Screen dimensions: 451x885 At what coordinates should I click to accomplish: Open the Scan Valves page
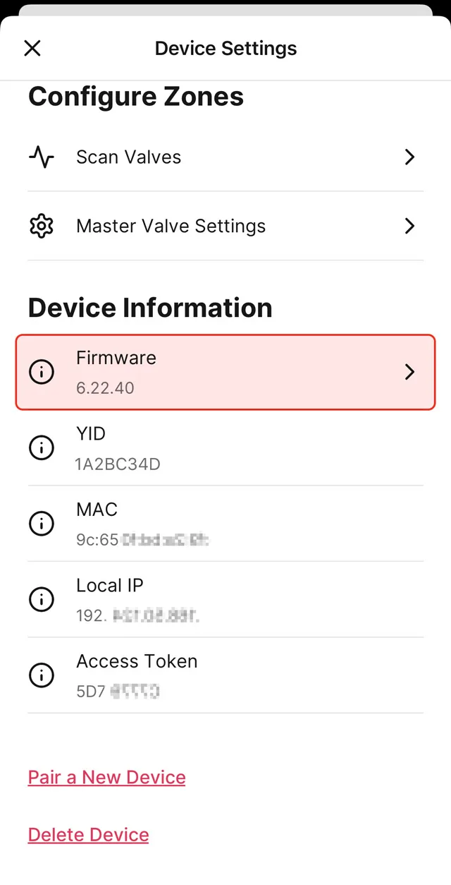(128, 157)
